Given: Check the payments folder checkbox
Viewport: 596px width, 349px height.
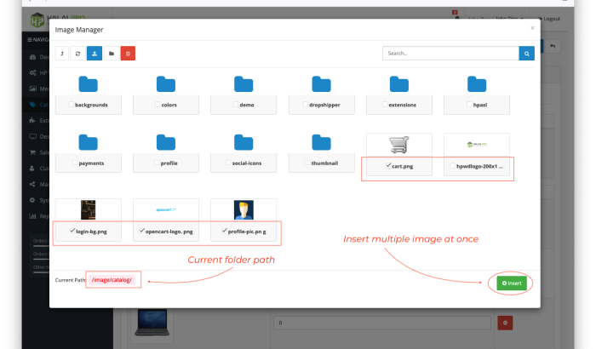Looking at the screenshot, I should tap(75, 163).
